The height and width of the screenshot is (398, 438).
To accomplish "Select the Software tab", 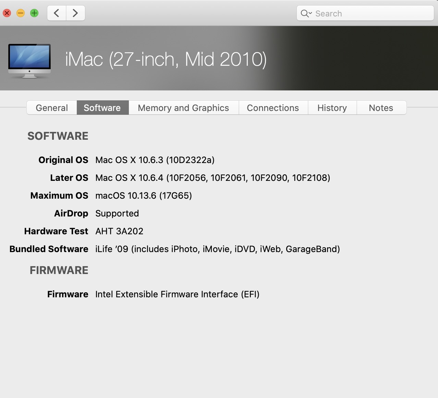I will tap(102, 108).
